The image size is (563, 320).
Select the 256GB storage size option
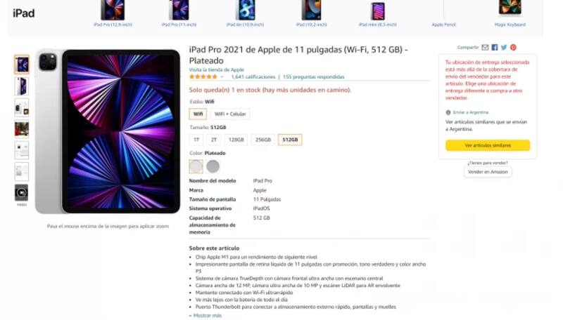click(262, 140)
